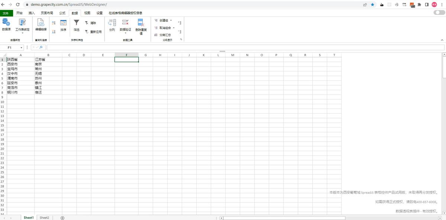The width and height of the screenshot is (446, 220).
Task: Select cell containing 陕西省
Action: tap(20, 60)
